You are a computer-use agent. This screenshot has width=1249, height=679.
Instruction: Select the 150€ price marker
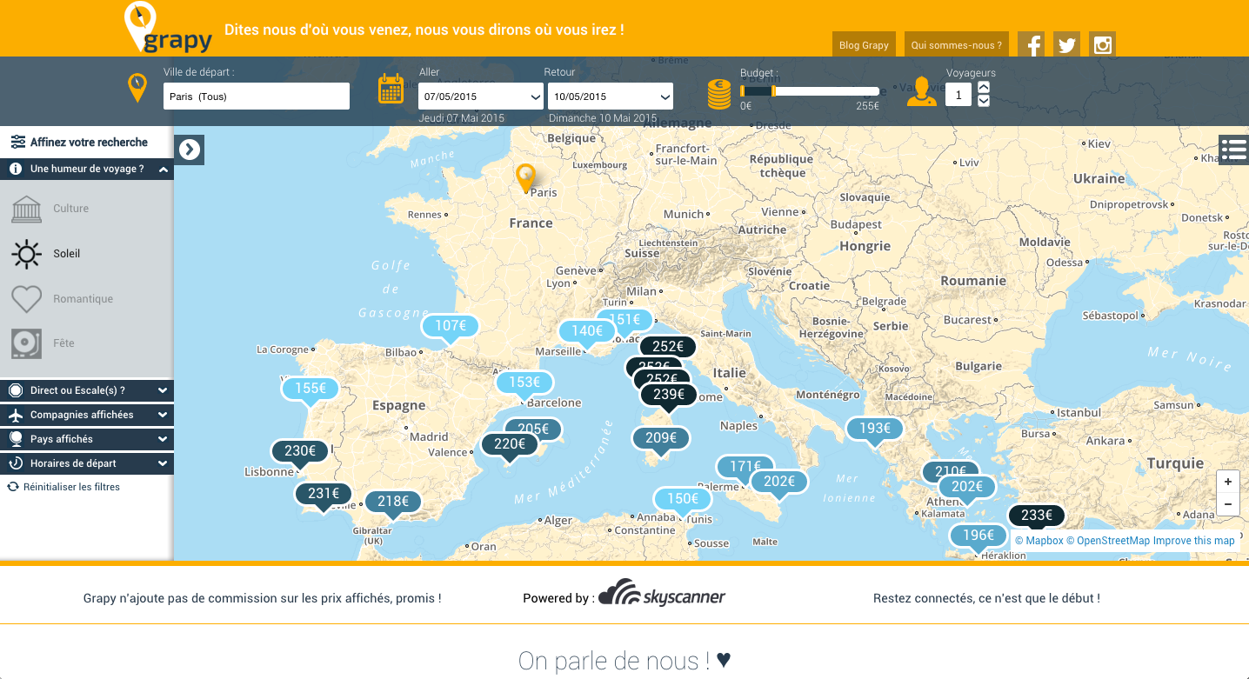(x=683, y=501)
